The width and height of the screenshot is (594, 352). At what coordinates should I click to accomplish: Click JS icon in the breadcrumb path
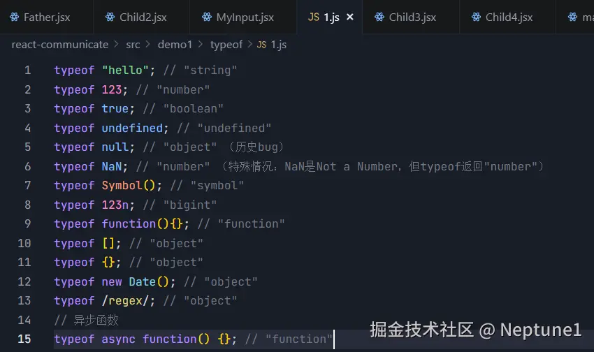[262, 45]
